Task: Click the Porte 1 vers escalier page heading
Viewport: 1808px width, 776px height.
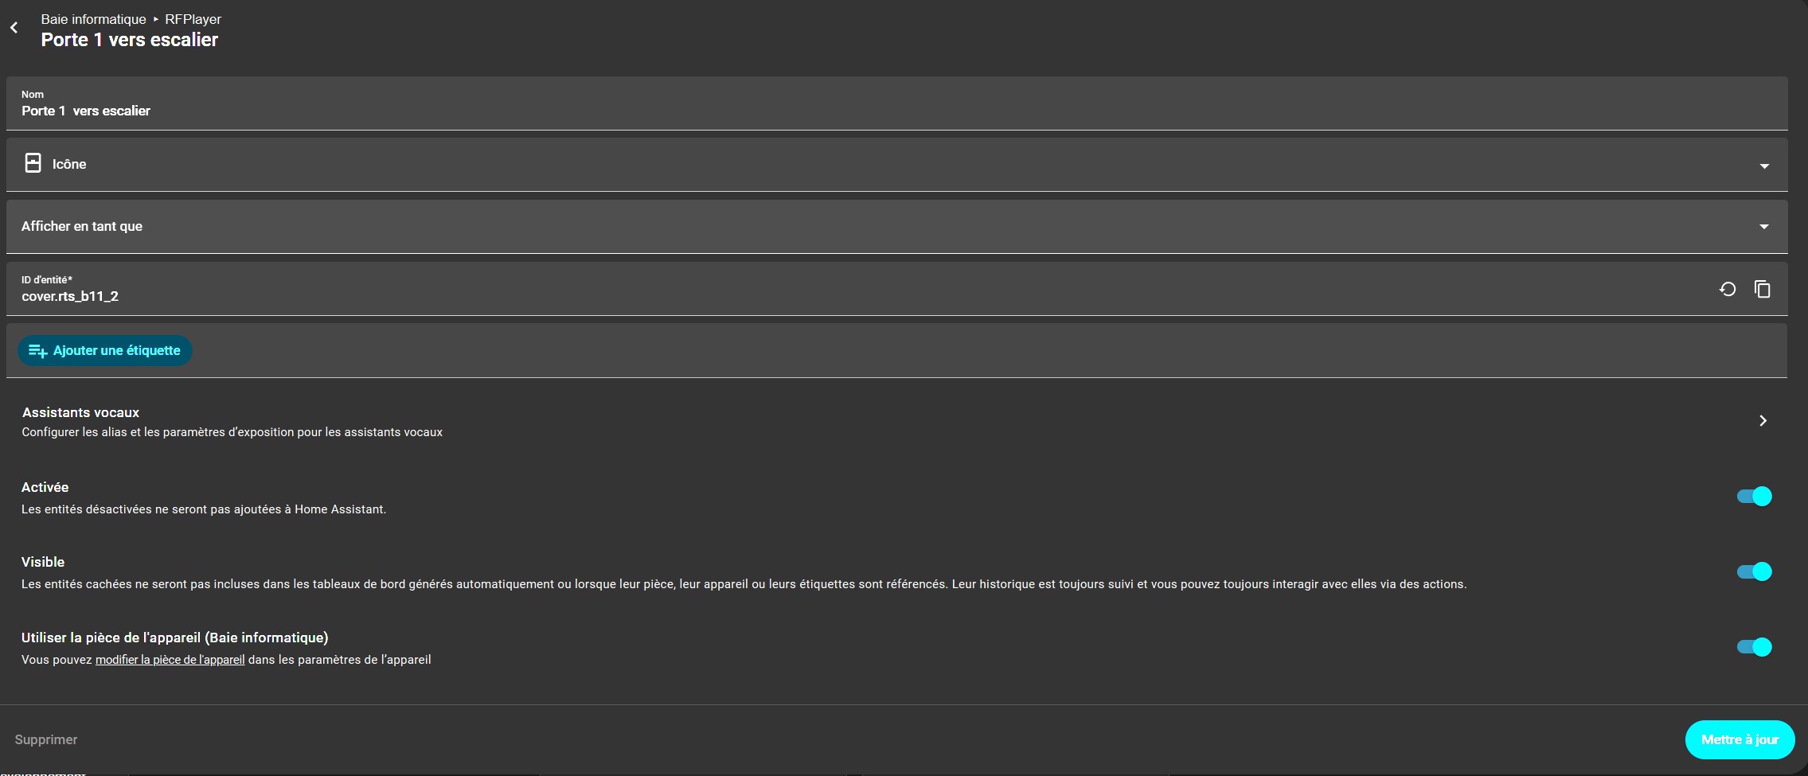Action: 129,40
